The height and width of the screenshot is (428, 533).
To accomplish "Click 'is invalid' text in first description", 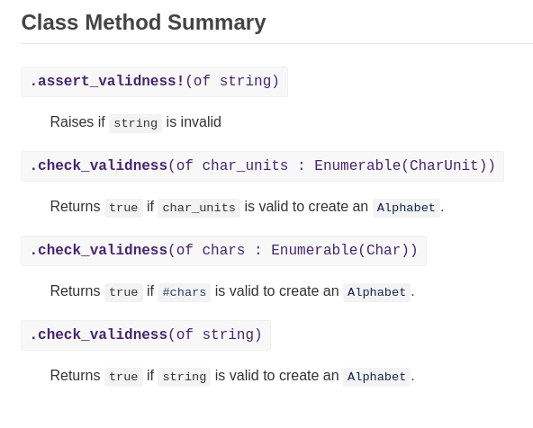I will click(194, 122).
